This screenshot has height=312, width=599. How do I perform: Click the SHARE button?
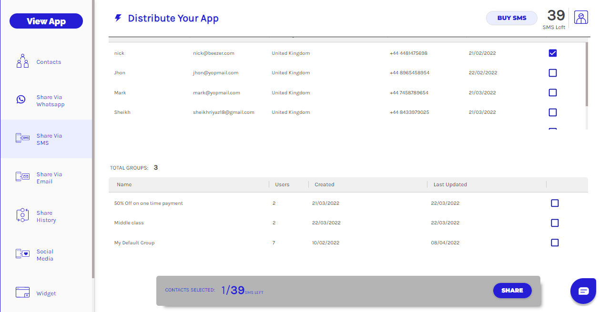click(512, 291)
